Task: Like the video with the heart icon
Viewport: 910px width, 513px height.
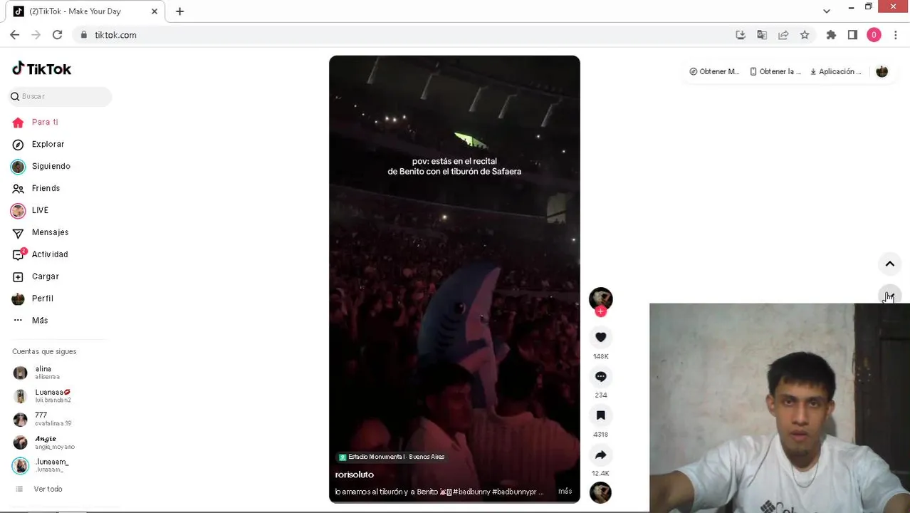Action: click(600, 337)
